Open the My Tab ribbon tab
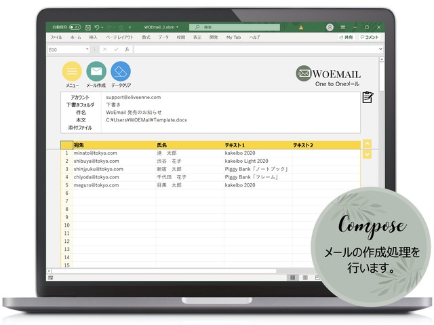434x325 pixels. 233,37
